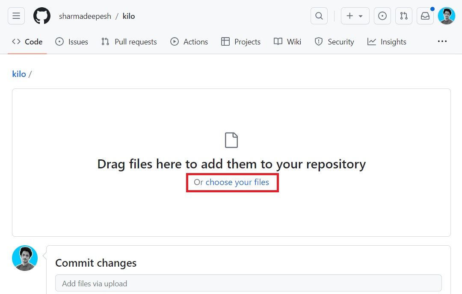Screen dimensions: 462x294
Task: Click the commit message input field
Action: [248, 283]
